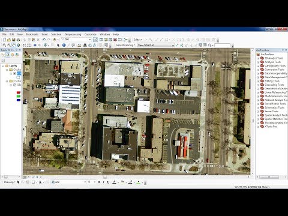Click the red band color swatch
This screenshot has width=288, height=216.
[19, 92]
